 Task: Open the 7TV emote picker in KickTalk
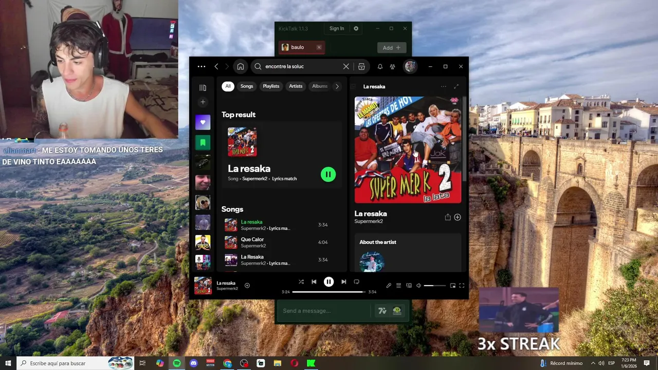pyautogui.click(x=382, y=311)
